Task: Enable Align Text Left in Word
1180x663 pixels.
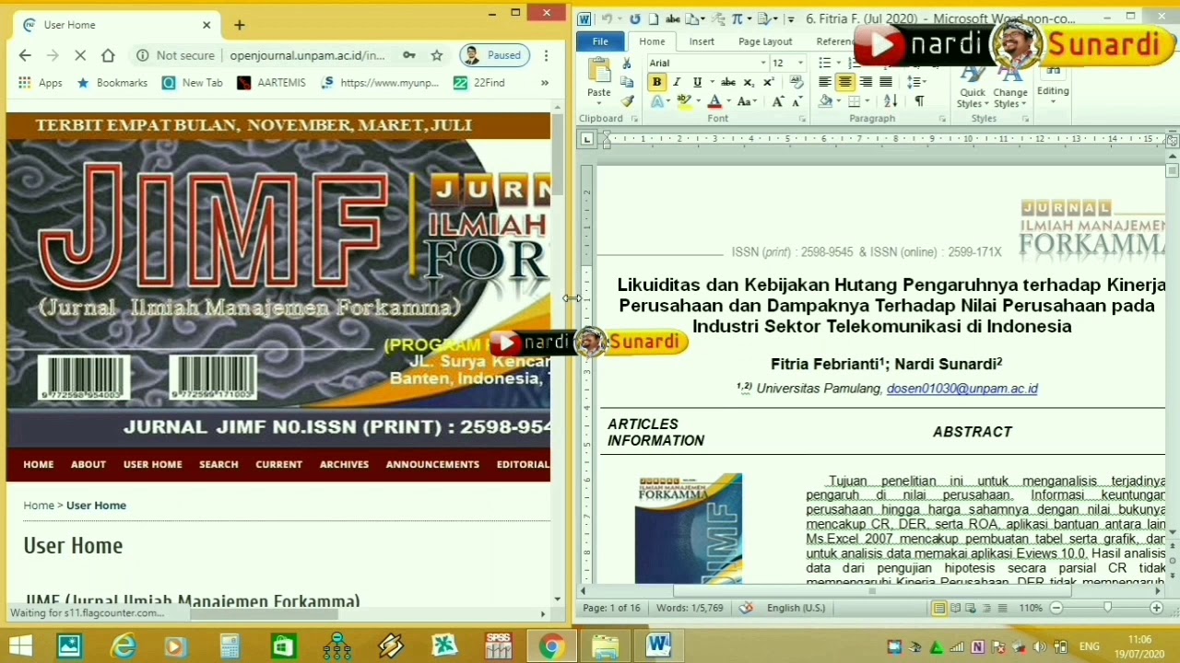Action: click(x=824, y=82)
